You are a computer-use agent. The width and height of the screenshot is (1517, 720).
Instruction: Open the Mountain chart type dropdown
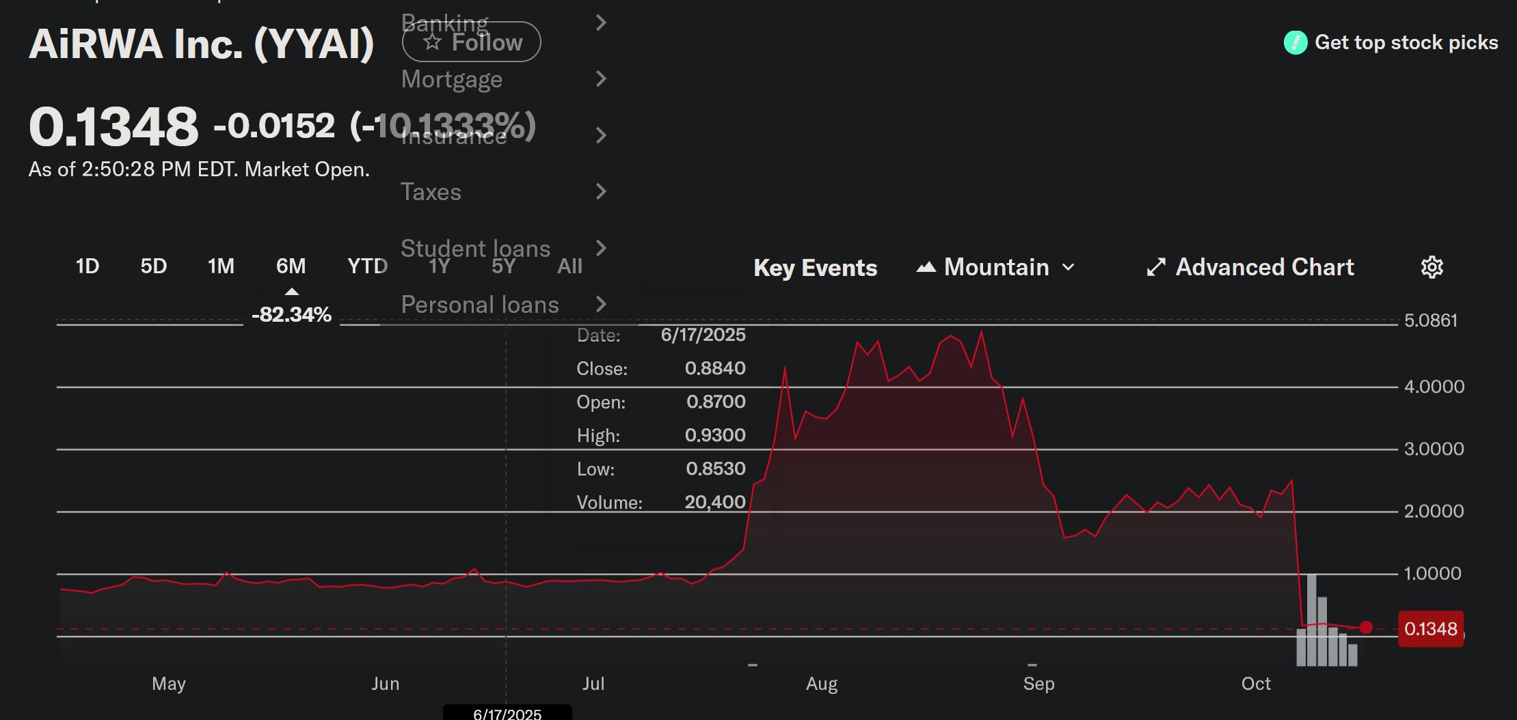[995, 267]
